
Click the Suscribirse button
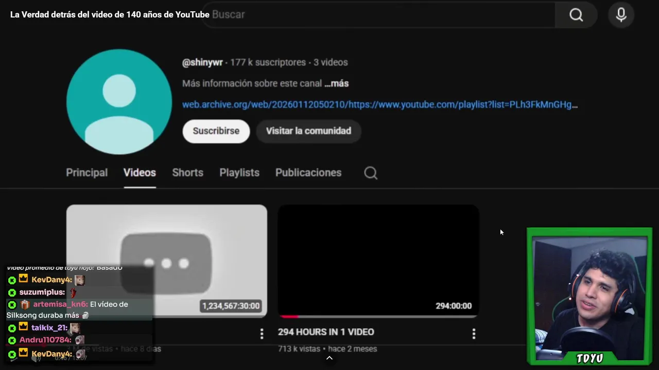tap(216, 131)
